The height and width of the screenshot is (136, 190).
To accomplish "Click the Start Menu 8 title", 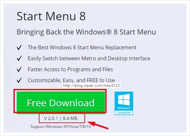I will 51,16.
